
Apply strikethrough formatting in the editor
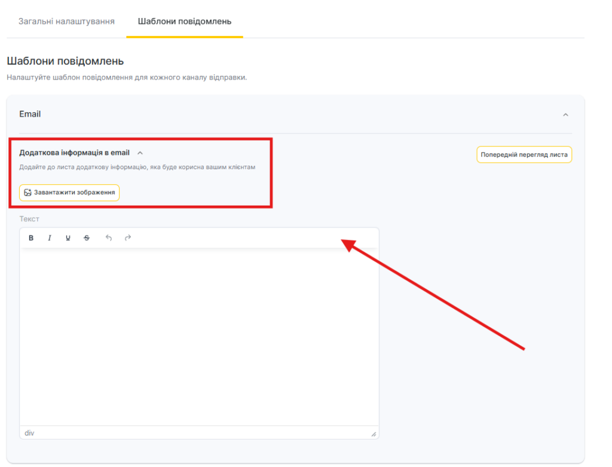[x=87, y=238]
